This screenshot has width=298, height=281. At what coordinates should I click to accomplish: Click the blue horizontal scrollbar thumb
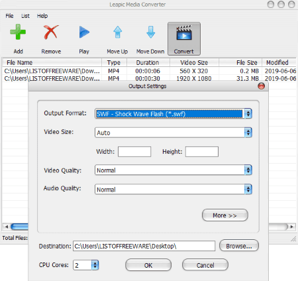tap(20, 227)
